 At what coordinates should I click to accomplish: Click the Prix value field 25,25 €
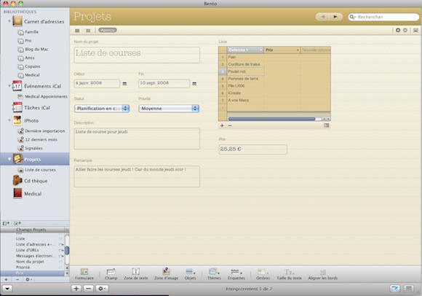pyautogui.click(x=252, y=149)
